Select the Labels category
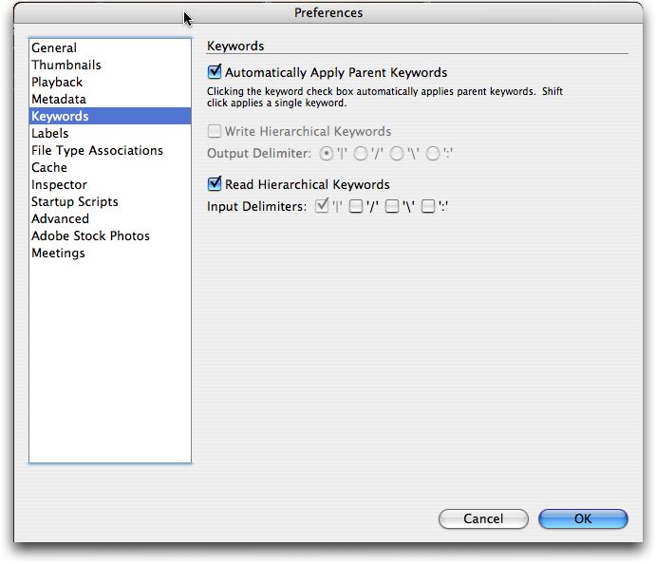The width and height of the screenshot is (656, 564). (x=49, y=133)
